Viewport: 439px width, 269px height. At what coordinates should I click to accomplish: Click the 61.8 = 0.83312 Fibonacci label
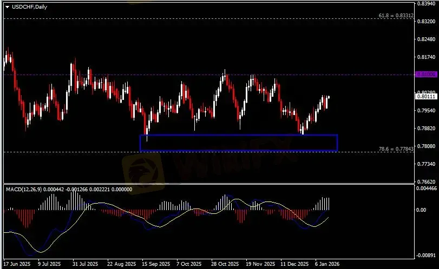[x=396, y=16]
